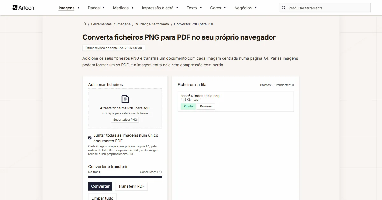Open the Dados menu label

point(94,8)
